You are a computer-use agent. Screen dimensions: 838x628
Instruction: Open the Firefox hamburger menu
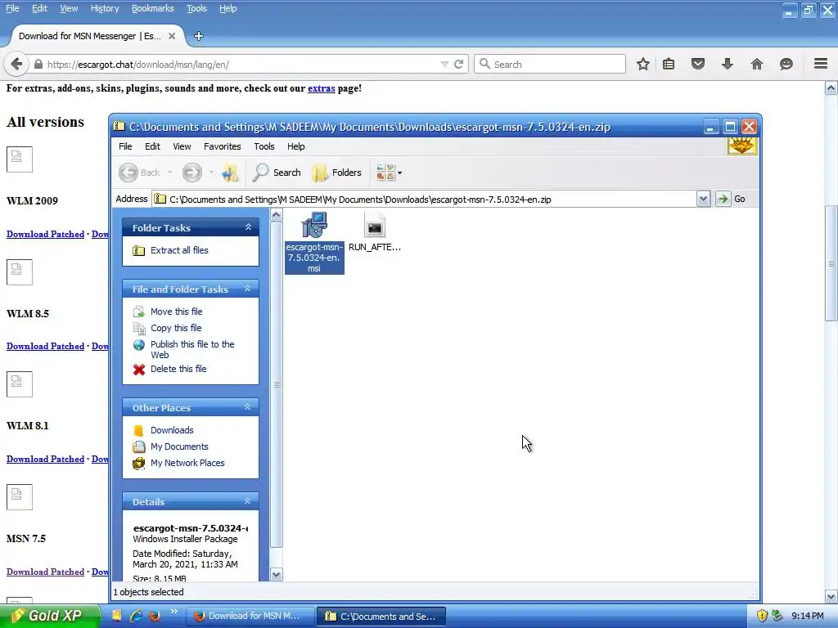(x=821, y=64)
